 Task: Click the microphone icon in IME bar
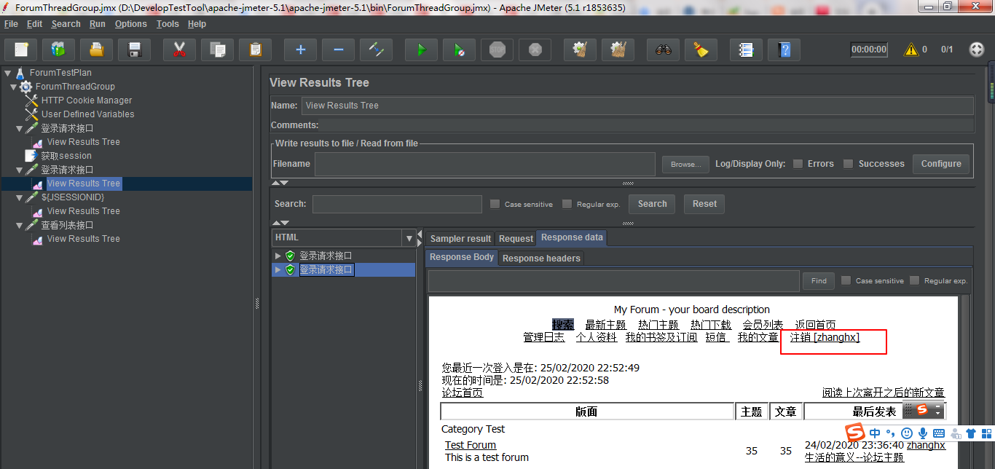[x=922, y=433]
